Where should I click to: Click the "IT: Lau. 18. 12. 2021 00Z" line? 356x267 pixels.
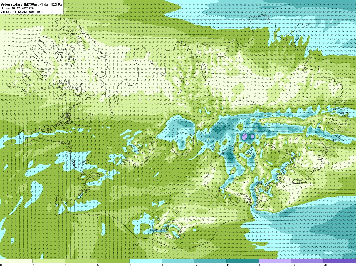coord(18,8)
